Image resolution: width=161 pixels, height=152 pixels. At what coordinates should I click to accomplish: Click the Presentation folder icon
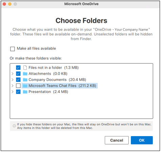[x=25, y=92]
